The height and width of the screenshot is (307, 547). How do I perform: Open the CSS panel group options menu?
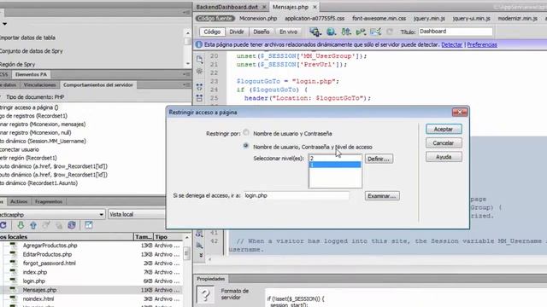(186, 74)
